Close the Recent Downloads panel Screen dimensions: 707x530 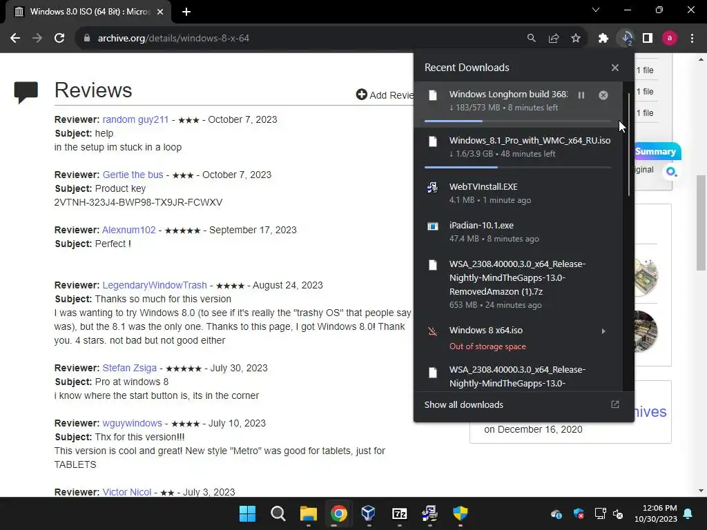pyautogui.click(x=615, y=68)
